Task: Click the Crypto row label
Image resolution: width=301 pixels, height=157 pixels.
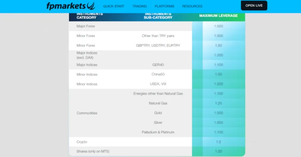Action: [82, 142]
